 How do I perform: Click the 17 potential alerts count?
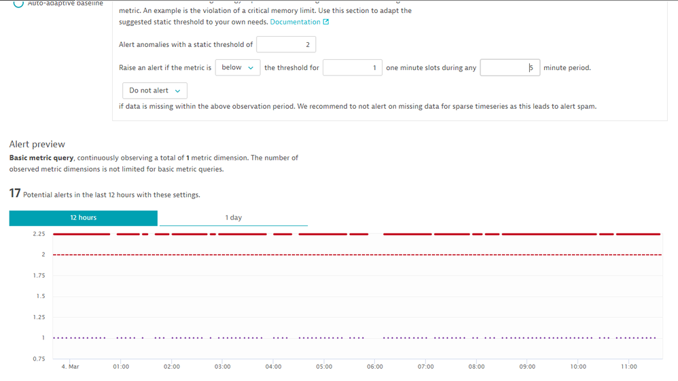[14, 194]
